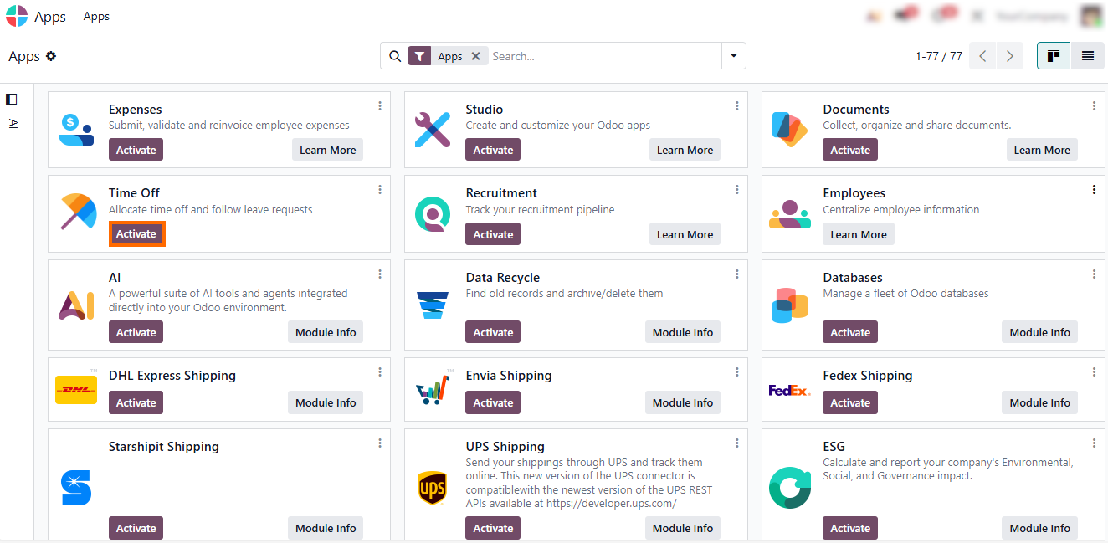The width and height of the screenshot is (1108, 543).
Task: Click the Studio app icon
Action: point(433,130)
